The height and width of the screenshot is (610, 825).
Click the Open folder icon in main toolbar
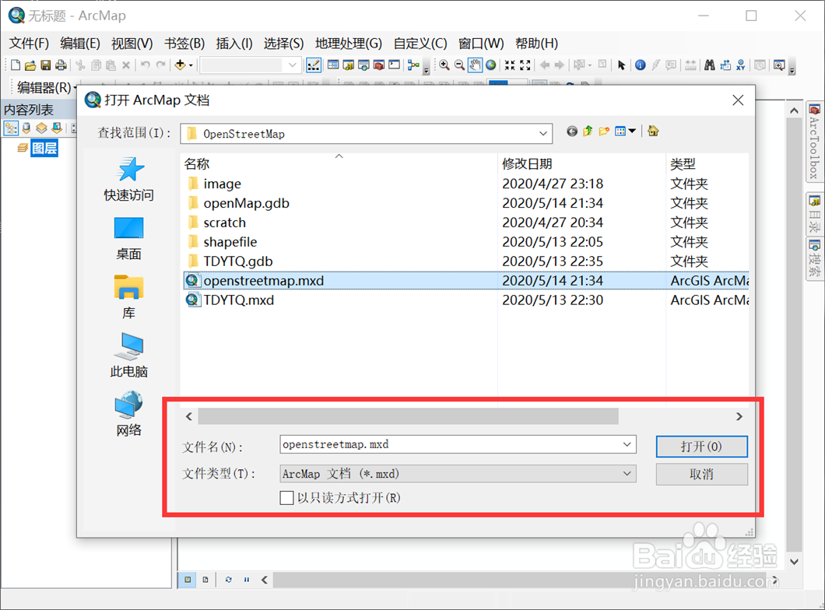30,65
